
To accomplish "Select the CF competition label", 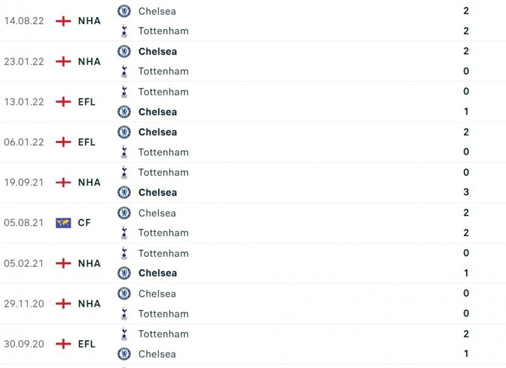I will [x=84, y=223].
